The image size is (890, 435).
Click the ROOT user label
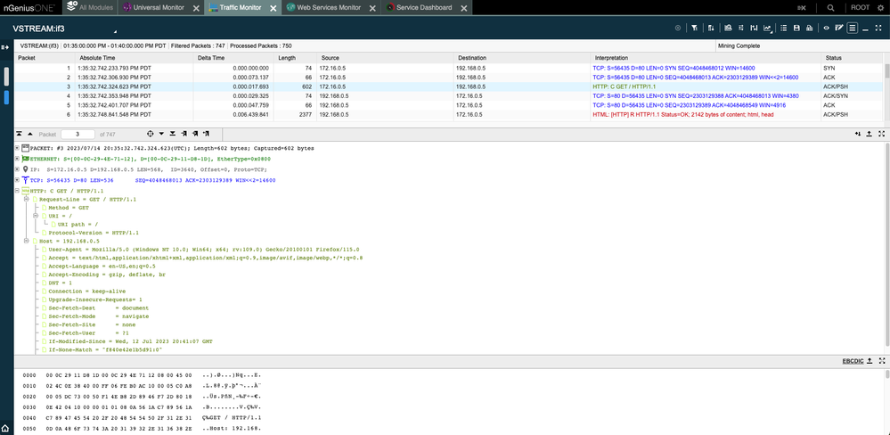pyautogui.click(x=861, y=7)
